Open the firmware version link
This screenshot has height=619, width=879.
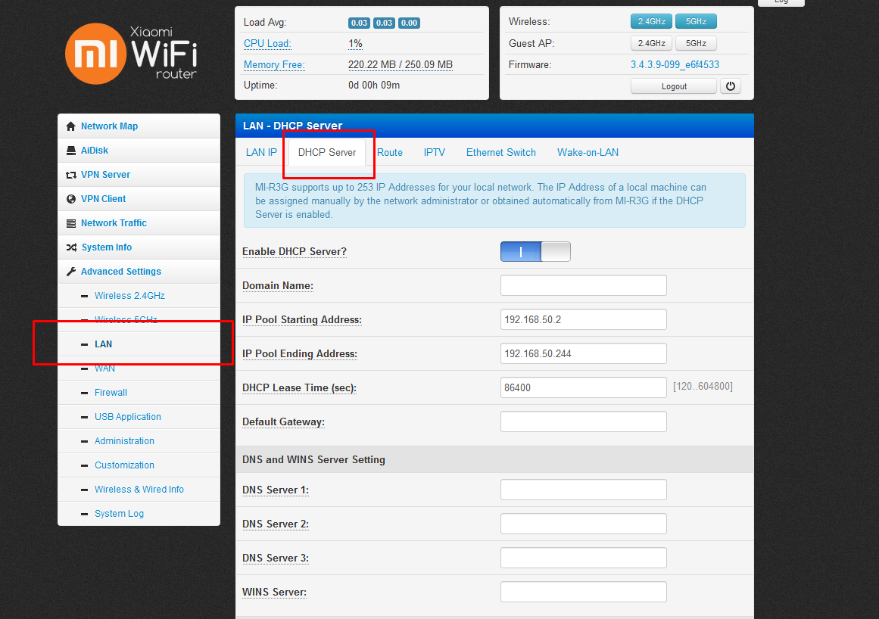[x=675, y=65]
